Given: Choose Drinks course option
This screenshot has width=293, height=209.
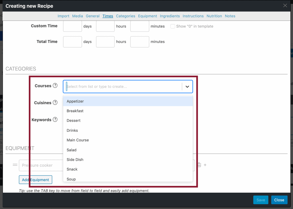Looking at the screenshot, I should 128,130.
